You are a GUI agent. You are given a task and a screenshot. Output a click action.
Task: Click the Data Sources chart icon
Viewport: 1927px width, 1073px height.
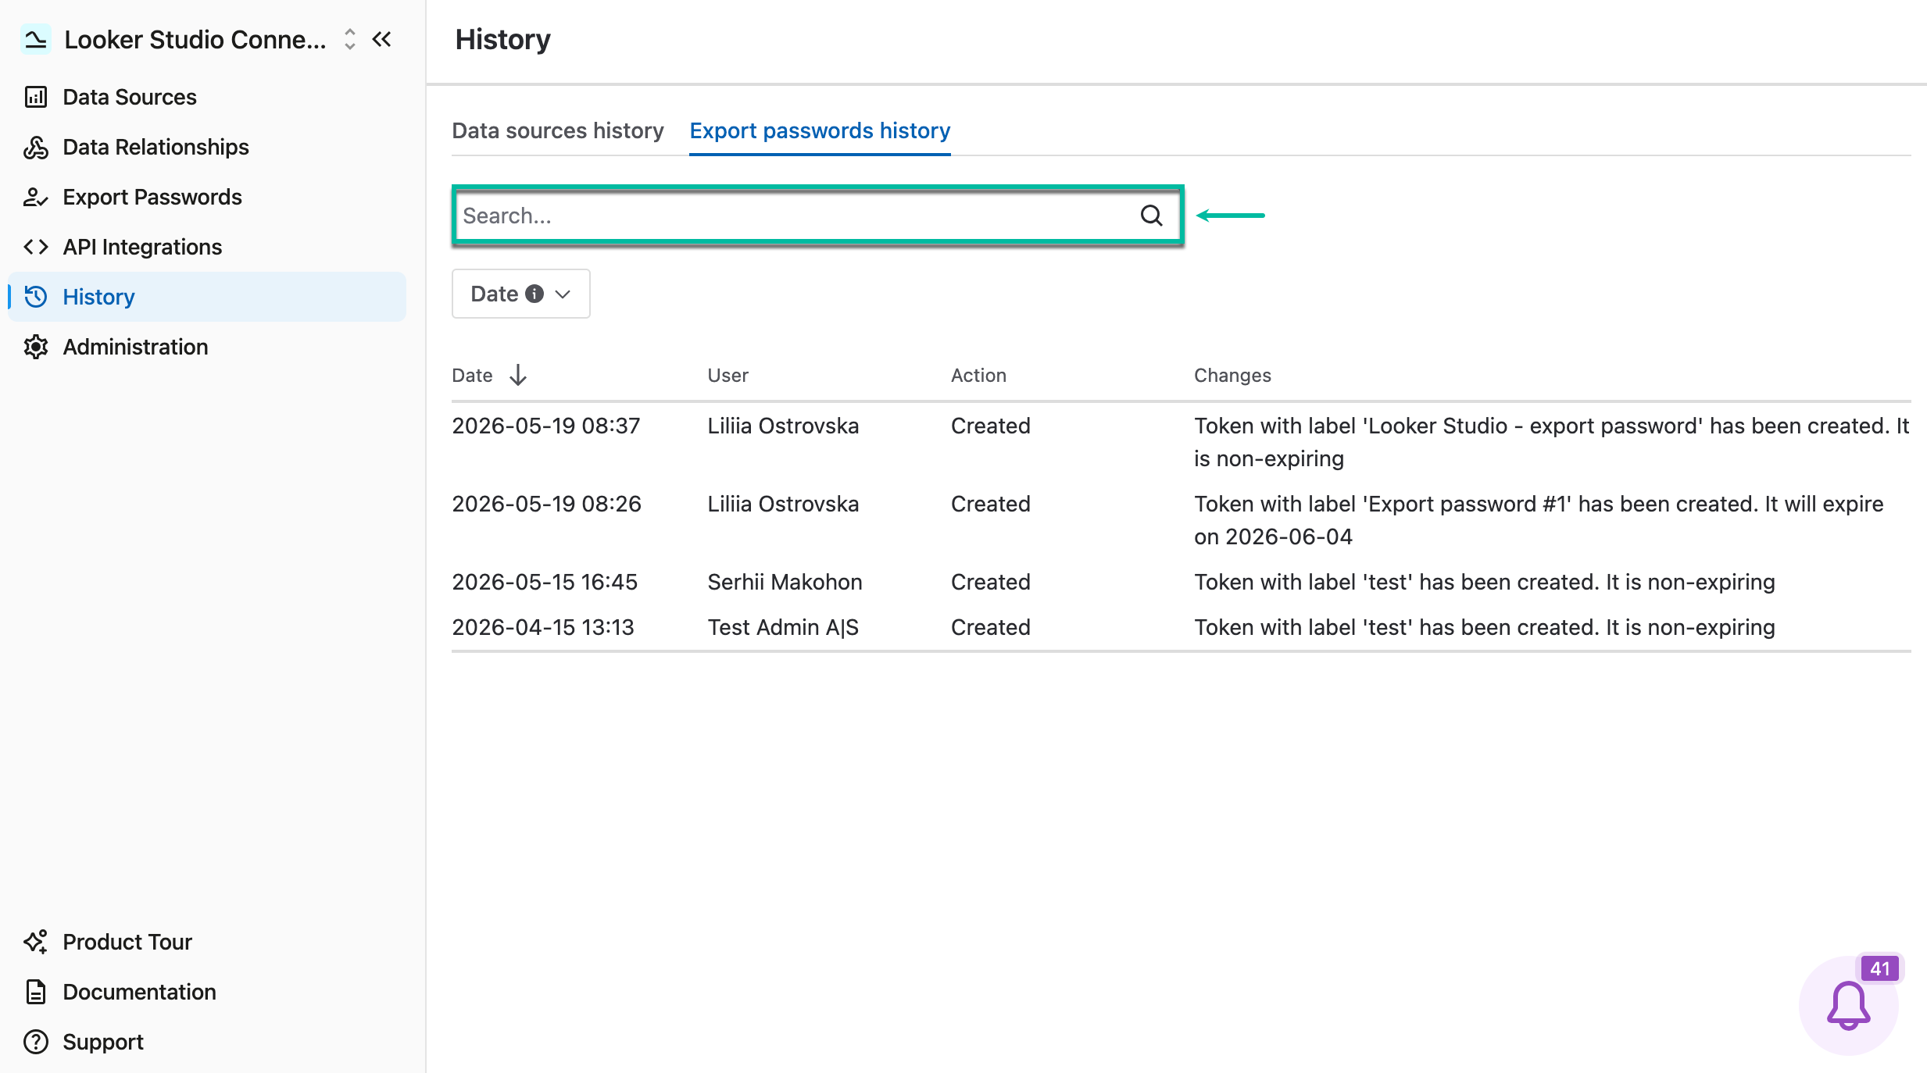[36, 97]
